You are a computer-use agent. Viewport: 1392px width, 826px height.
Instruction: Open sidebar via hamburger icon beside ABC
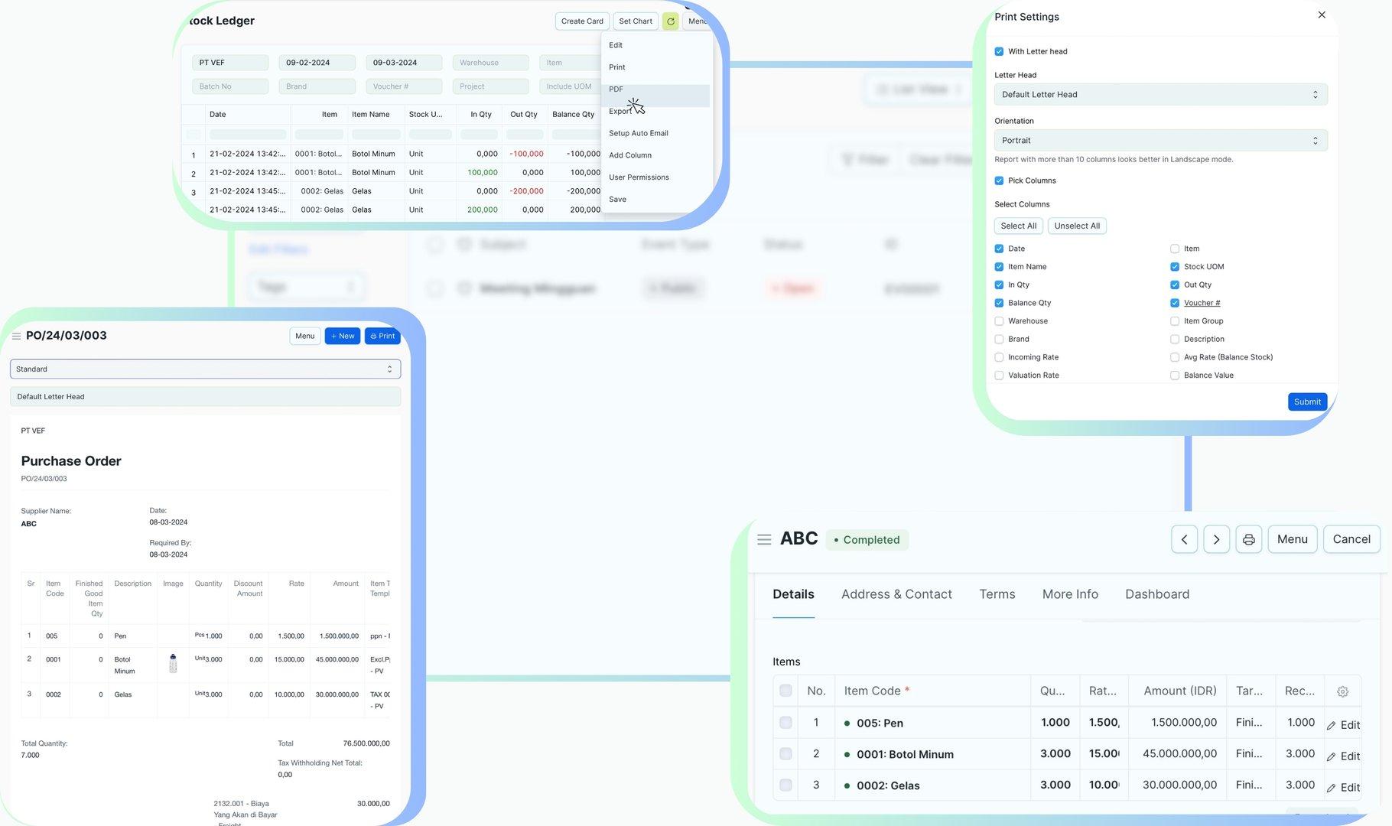[x=763, y=539]
